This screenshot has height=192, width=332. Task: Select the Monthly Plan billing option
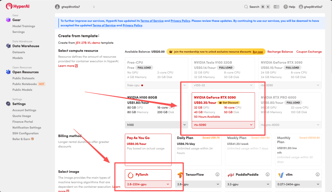click(298, 150)
